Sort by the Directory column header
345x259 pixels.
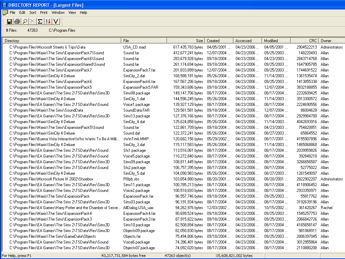coord(62,41)
